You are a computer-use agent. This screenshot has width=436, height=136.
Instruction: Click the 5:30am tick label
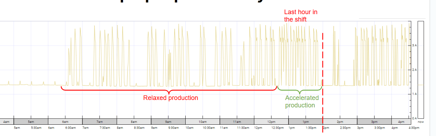(x=36, y=128)
